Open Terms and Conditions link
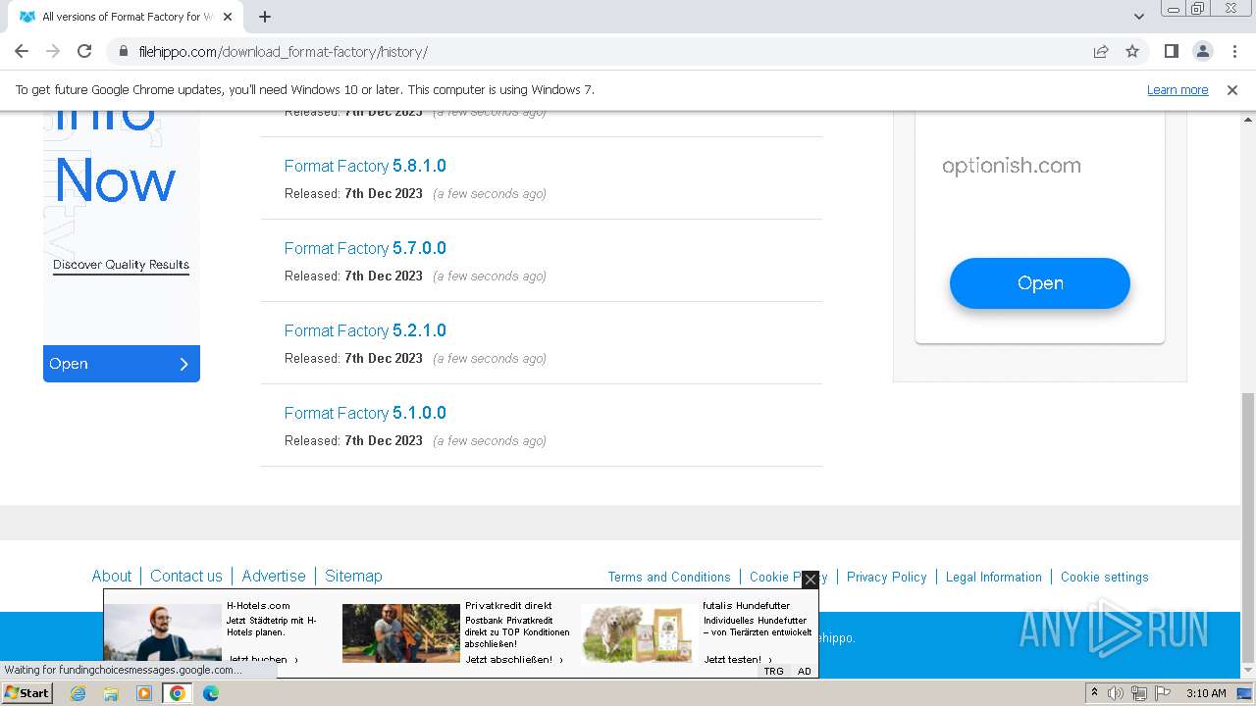1256x706 pixels. 669,578
